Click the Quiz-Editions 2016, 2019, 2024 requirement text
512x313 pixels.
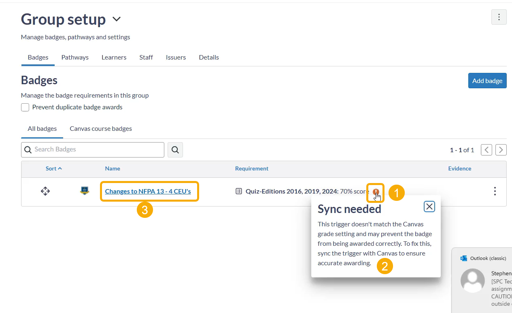point(292,191)
